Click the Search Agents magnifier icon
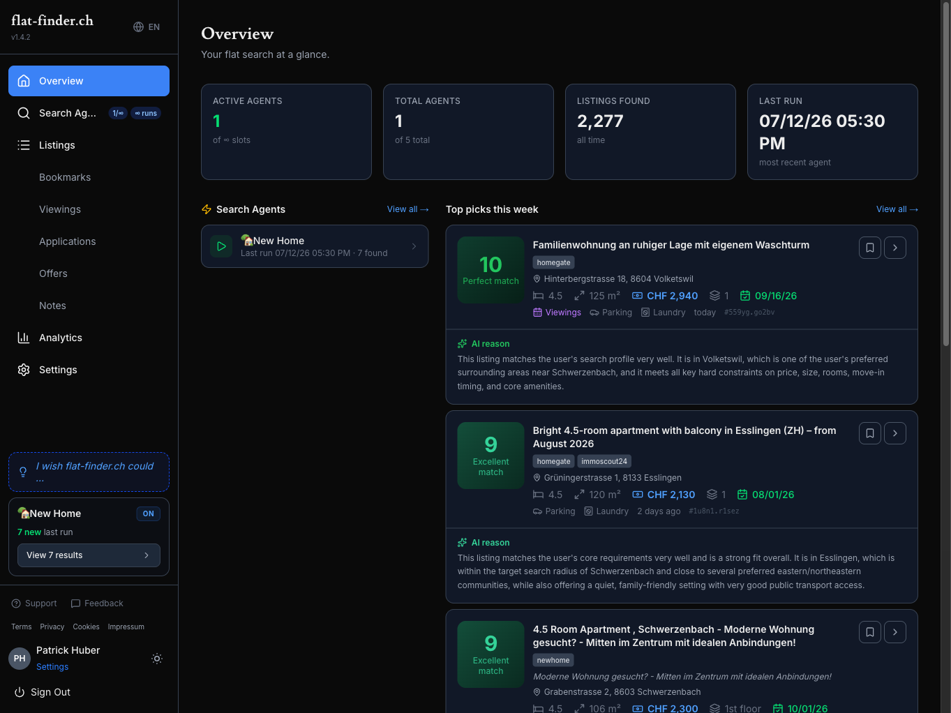Viewport: 951px width, 713px height. pos(24,113)
